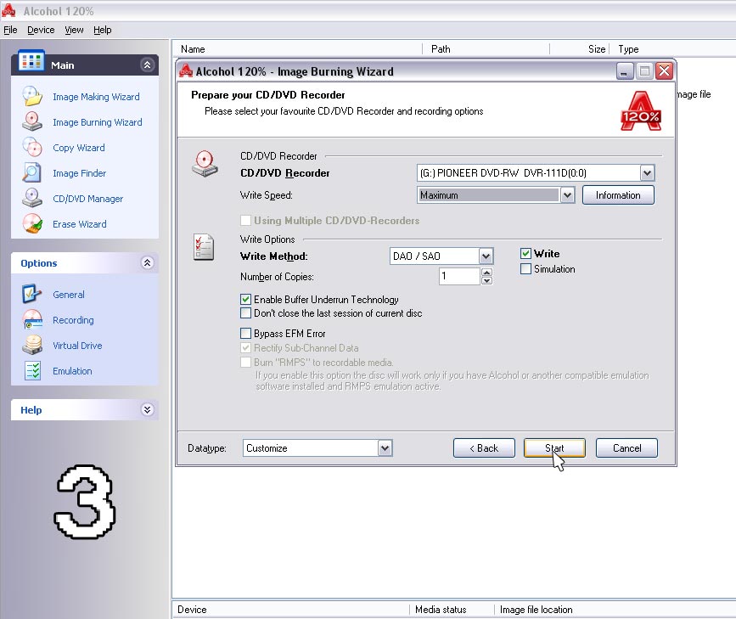Check Burn RMPS to recordable media
The width and height of the screenshot is (736, 619).
(245, 362)
